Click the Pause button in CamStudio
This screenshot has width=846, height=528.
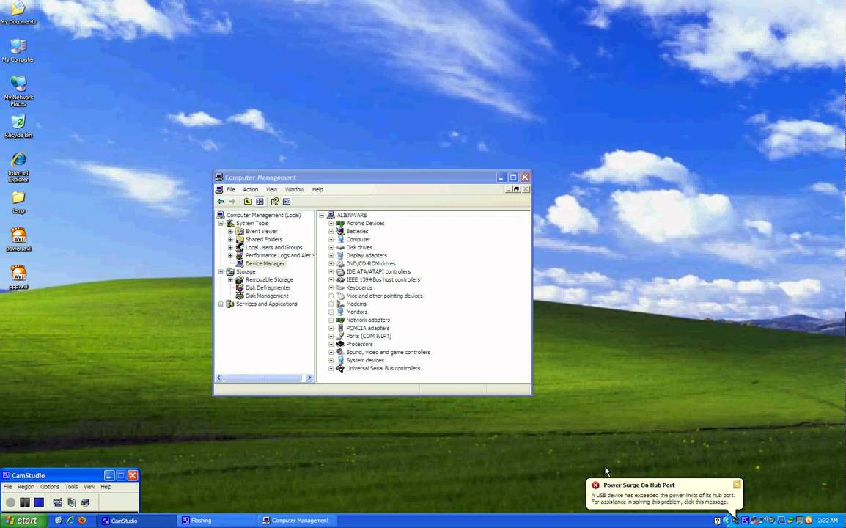pyautogui.click(x=24, y=502)
